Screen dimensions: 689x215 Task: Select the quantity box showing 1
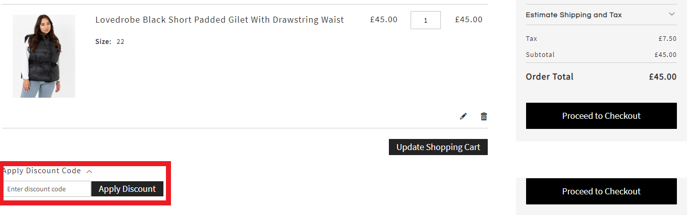pyautogui.click(x=426, y=20)
